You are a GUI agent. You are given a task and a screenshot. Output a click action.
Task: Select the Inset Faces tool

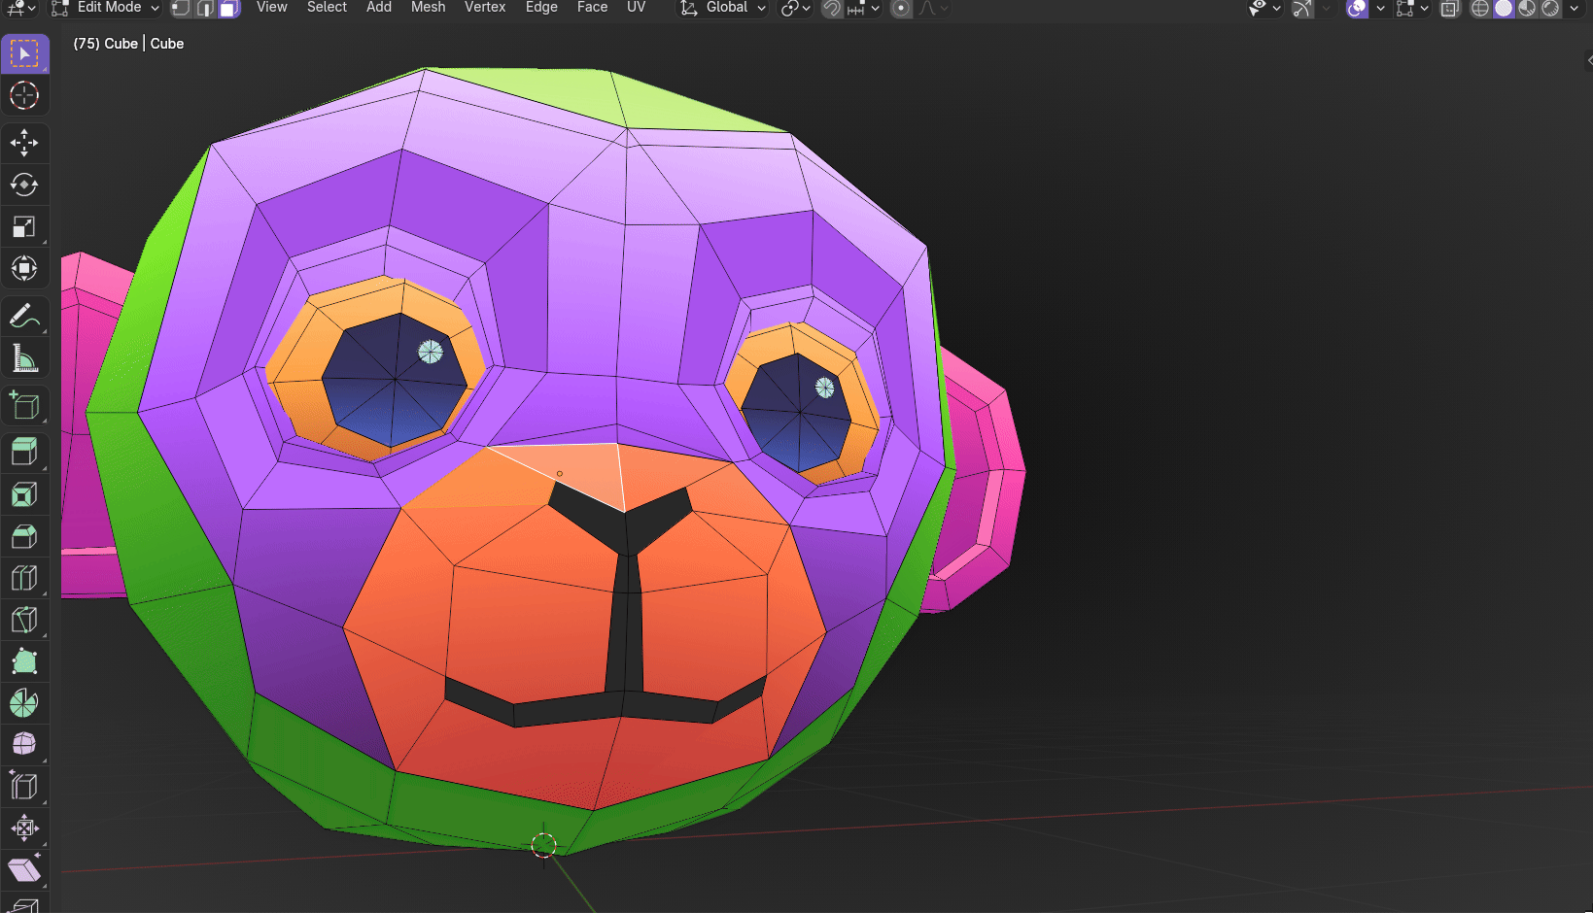pos(24,494)
